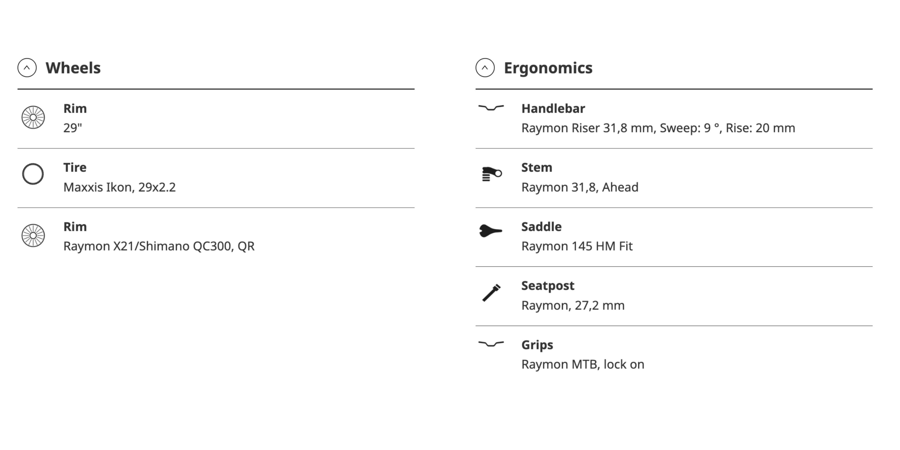Click the tire ring icon
Viewport: 900px width, 450px height.
pyautogui.click(x=33, y=174)
